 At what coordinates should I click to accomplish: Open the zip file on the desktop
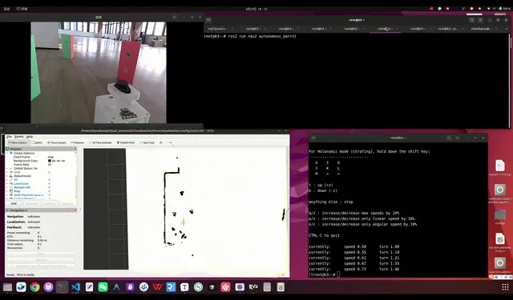click(499, 168)
